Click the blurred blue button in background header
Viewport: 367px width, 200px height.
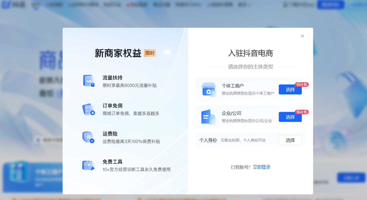pos(330,4)
